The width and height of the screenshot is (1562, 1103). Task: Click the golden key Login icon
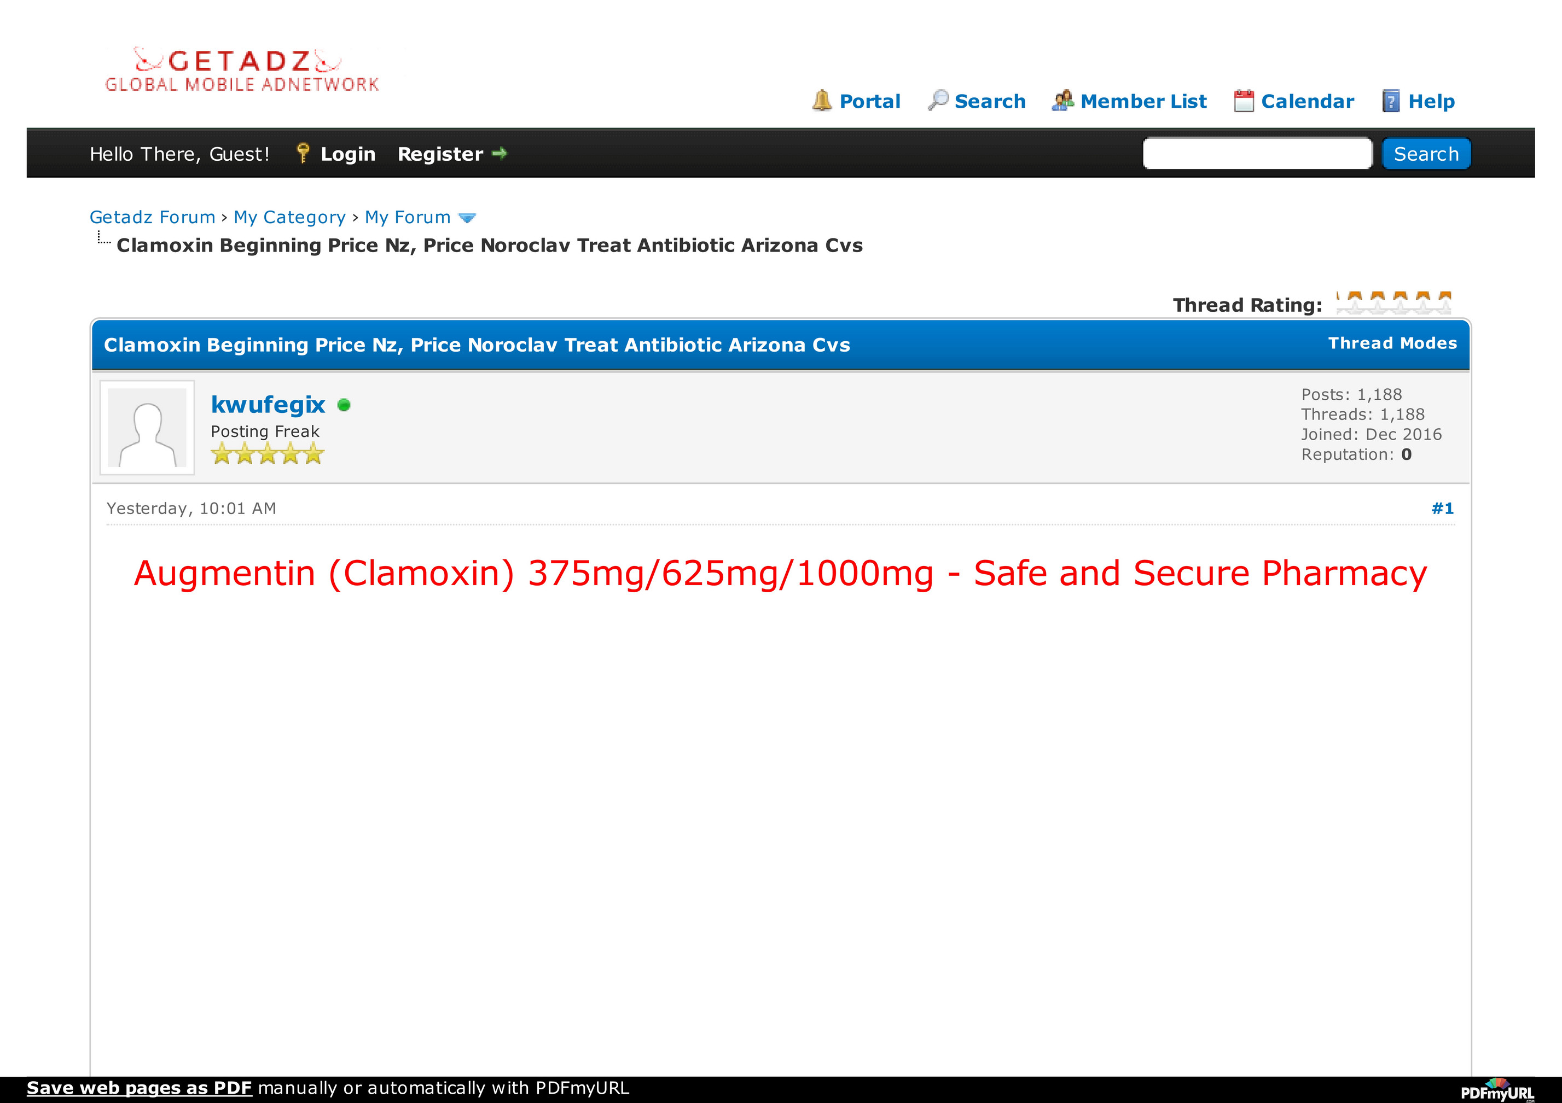tap(304, 154)
